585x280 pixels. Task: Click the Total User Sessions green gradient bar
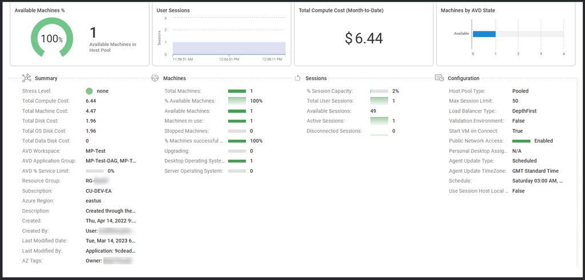point(379,101)
